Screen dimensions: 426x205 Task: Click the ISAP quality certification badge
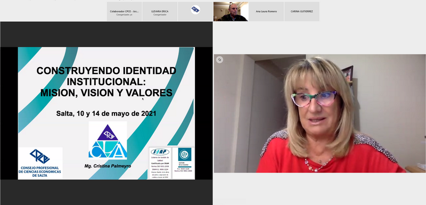pyautogui.click(x=160, y=163)
